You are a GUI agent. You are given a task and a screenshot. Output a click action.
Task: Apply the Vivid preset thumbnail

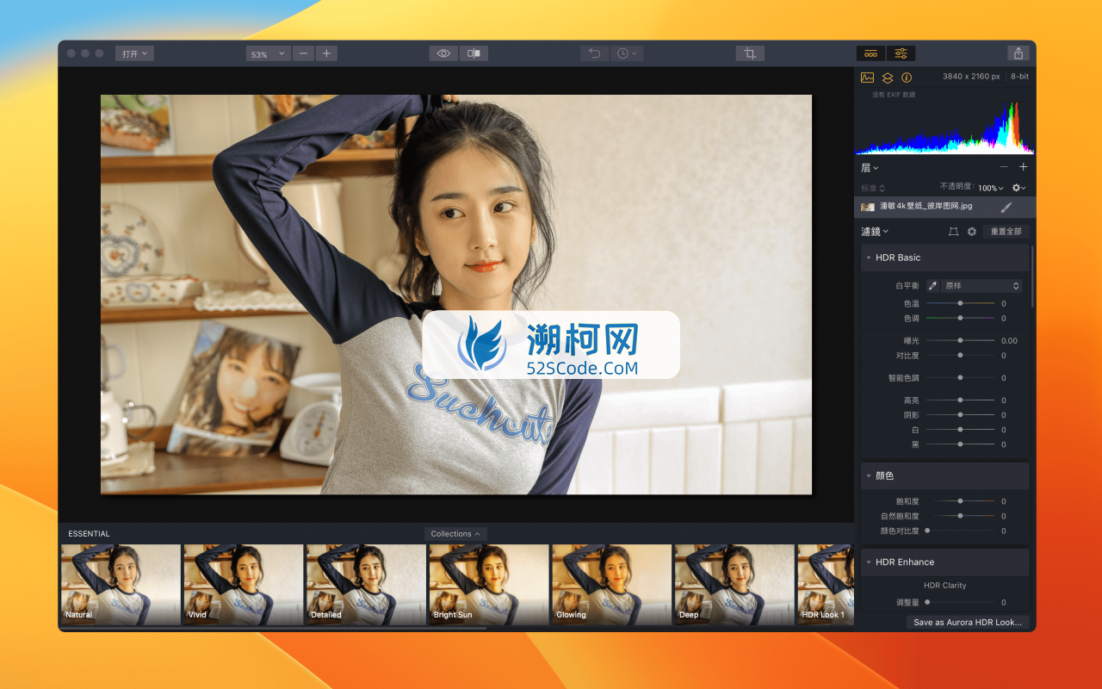pos(243,584)
